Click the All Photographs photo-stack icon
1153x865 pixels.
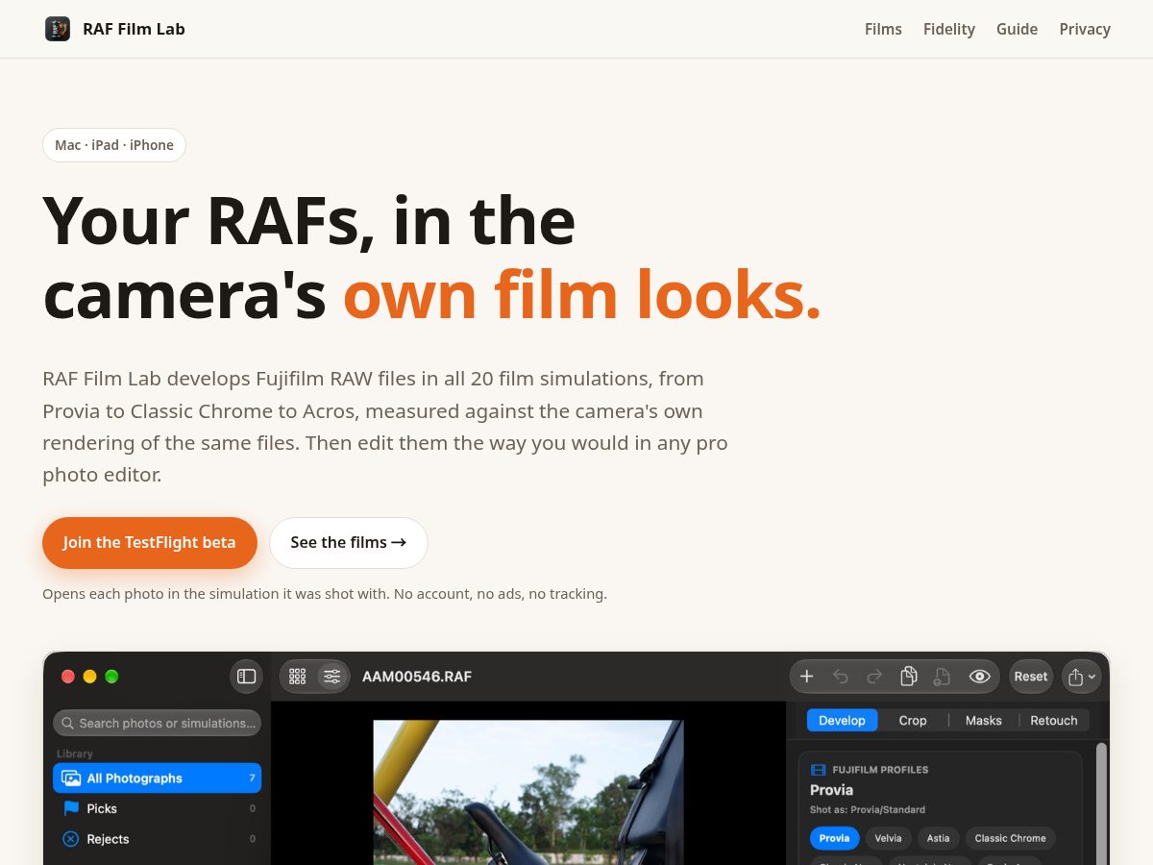pos(71,778)
